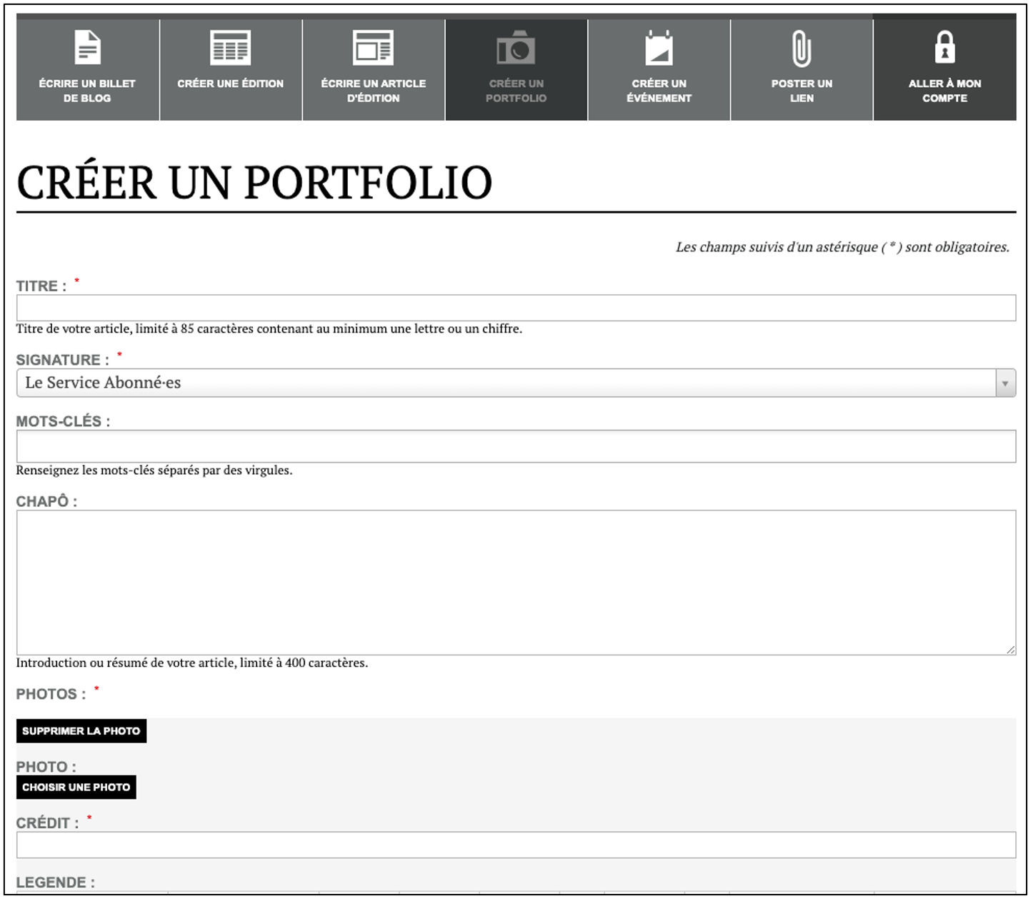Open the Le Service Abonné·es select box
This screenshot has width=1033, height=901.
pyautogui.click(x=516, y=383)
